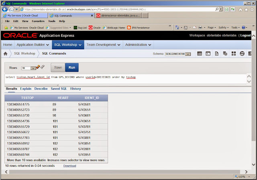This screenshot has width=257, height=180.
Task: Open the Query Builder icon
Action: [x=225, y=53]
